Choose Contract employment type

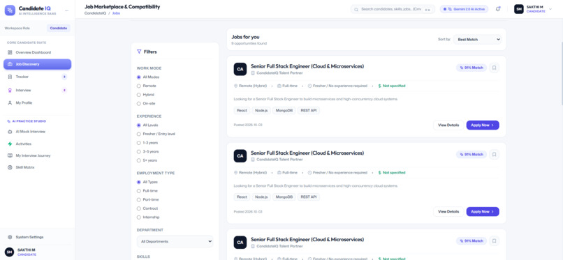[138, 208]
